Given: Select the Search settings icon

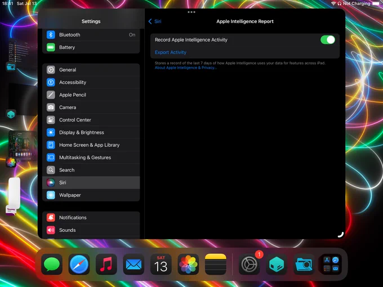Looking at the screenshot, I should (51, 170).
